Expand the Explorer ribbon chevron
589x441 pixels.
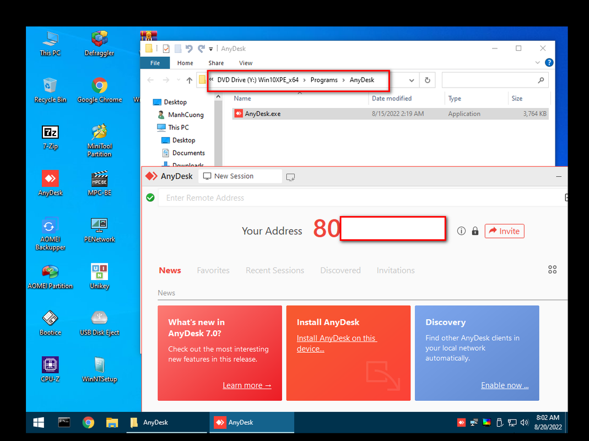tap(538, 62)
